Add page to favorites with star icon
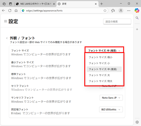Screen dimensions: 141x126 click(x=105, y=10)
